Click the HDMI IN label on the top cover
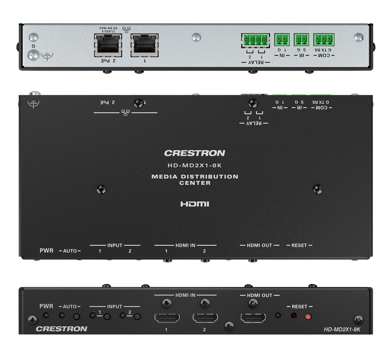 pos(185,245)
